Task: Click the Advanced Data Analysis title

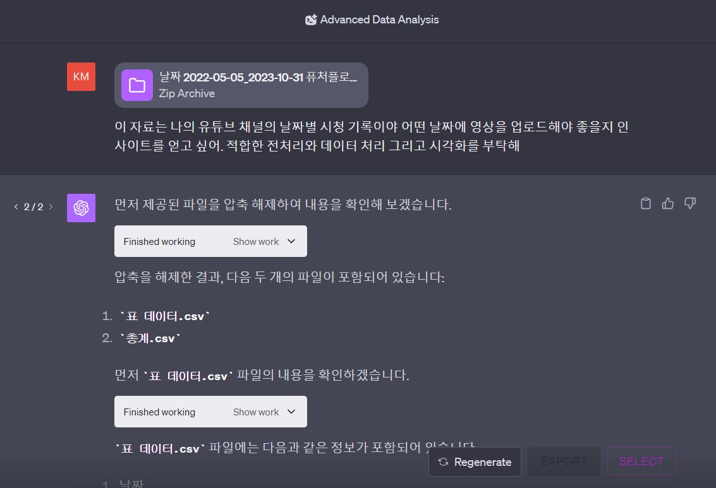Action: tap(379, 20)
